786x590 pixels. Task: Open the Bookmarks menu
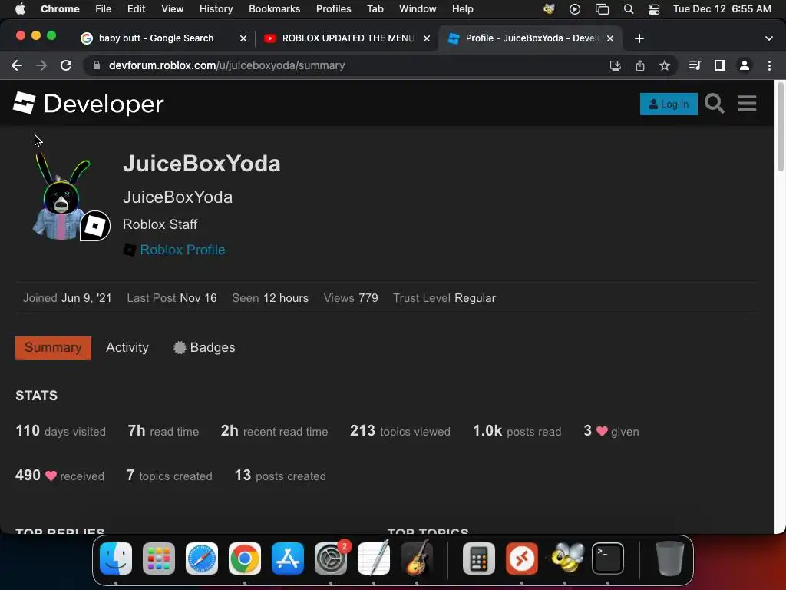(x=274, y=9)
